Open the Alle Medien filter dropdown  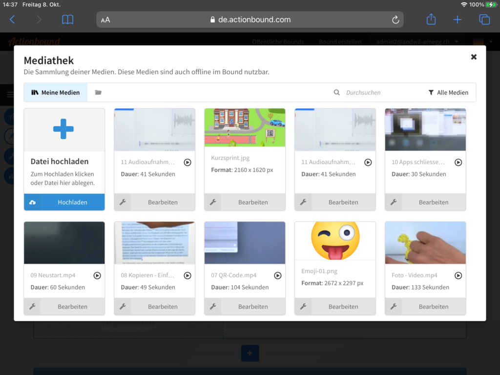click(448, 92)
